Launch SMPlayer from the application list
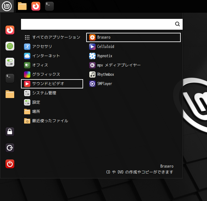 tap(133, 84)
